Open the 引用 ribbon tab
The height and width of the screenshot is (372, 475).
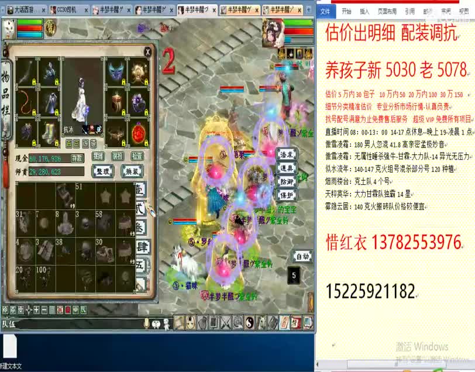(410, 12)
